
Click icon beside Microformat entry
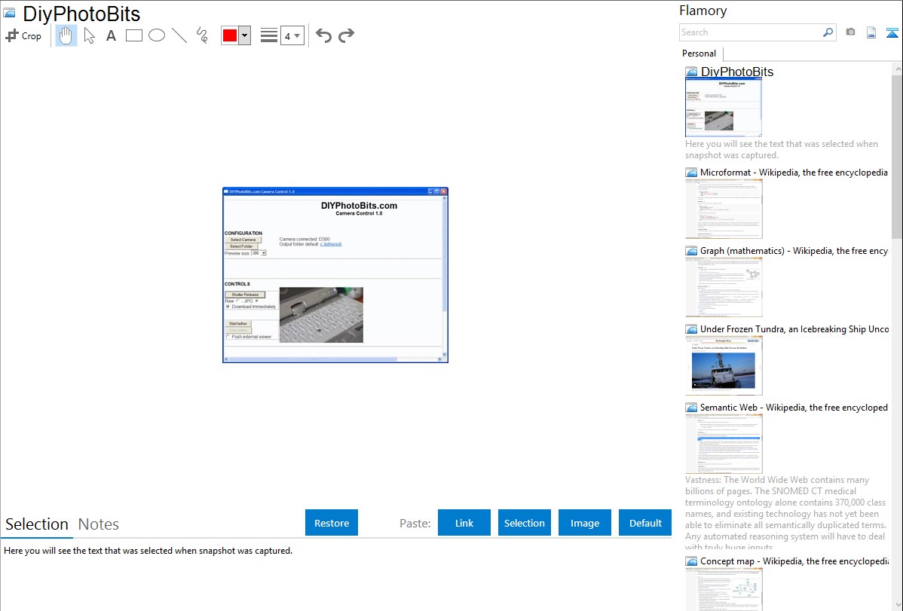point(692,173)
